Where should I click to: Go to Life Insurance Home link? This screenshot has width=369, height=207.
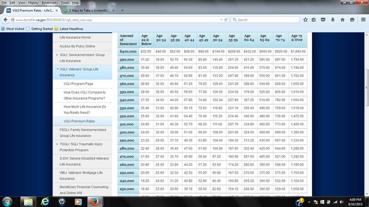pyautogui.click(x=75, y=37)
